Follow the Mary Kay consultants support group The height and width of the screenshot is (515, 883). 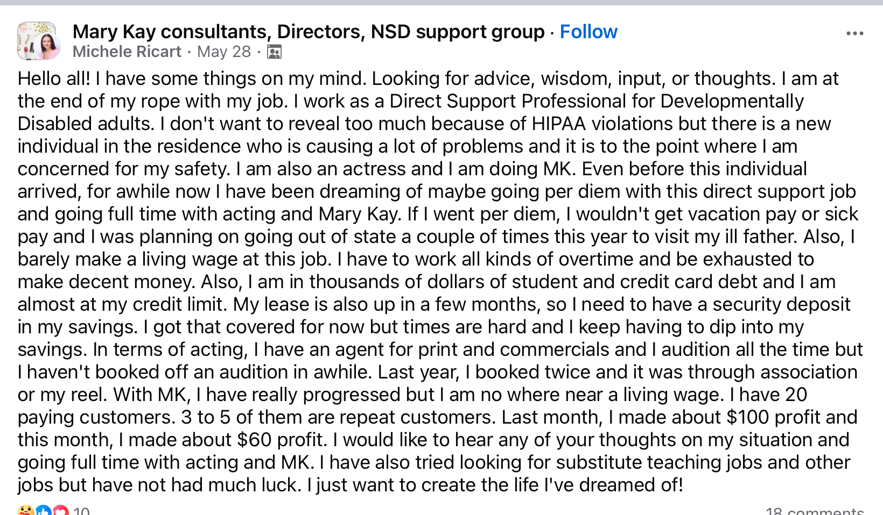click(x=588, y=32)
